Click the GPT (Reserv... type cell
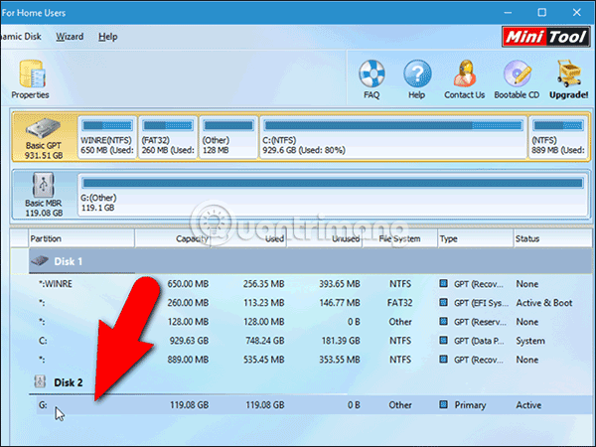The width and height of the screenshot is (596, 447). click(480, 322)
